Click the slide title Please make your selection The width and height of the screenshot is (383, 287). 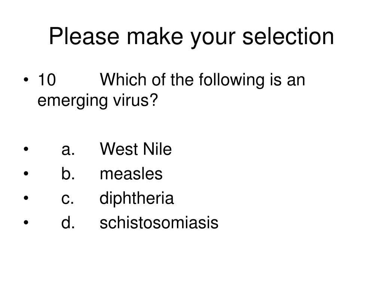click(x=191, y=37)
